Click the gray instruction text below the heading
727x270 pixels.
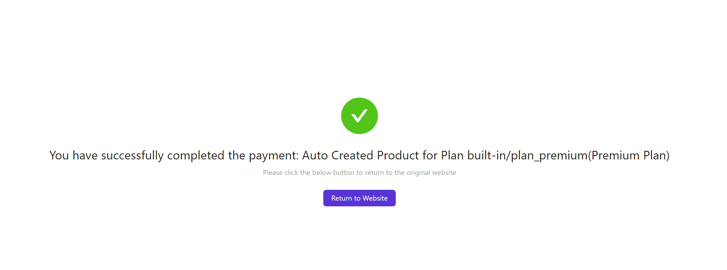pos(359,173)
